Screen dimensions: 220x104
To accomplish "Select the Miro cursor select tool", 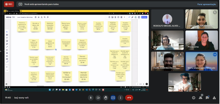I will 7,32.
